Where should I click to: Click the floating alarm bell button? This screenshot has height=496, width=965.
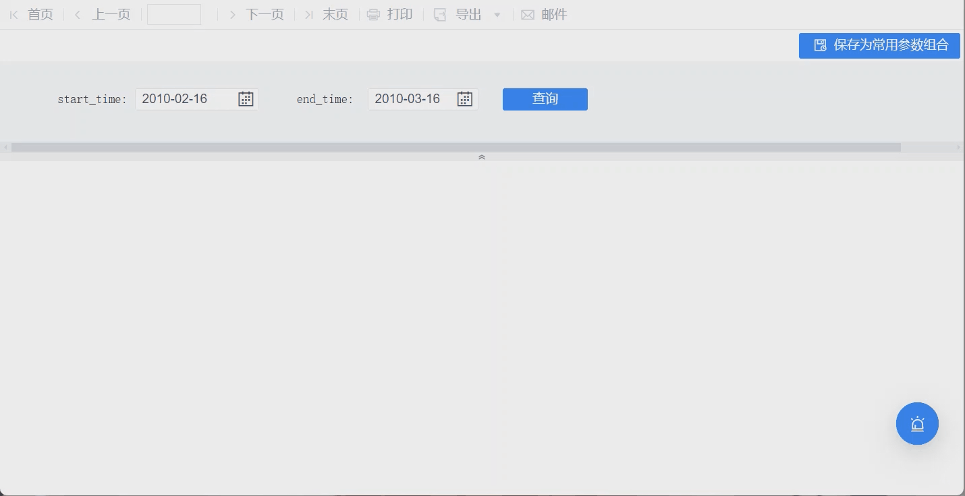point(917,424)
